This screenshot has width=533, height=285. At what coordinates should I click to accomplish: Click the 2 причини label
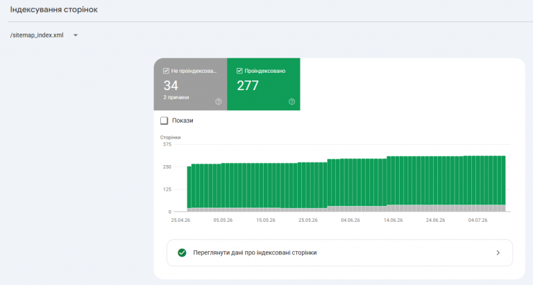tap(176, 98)
